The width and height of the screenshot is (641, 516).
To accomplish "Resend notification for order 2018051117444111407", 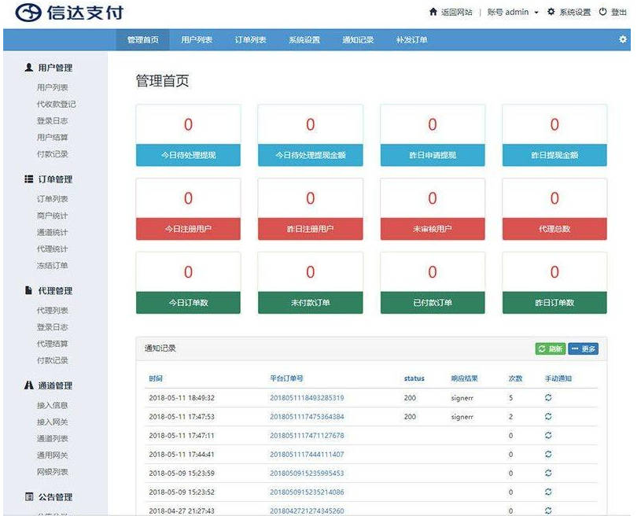I will tap(548, 455).
